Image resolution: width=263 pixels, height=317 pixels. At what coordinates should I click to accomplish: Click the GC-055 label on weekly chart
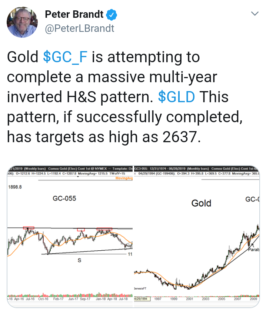pyautogui.click(x=64, y=198)
